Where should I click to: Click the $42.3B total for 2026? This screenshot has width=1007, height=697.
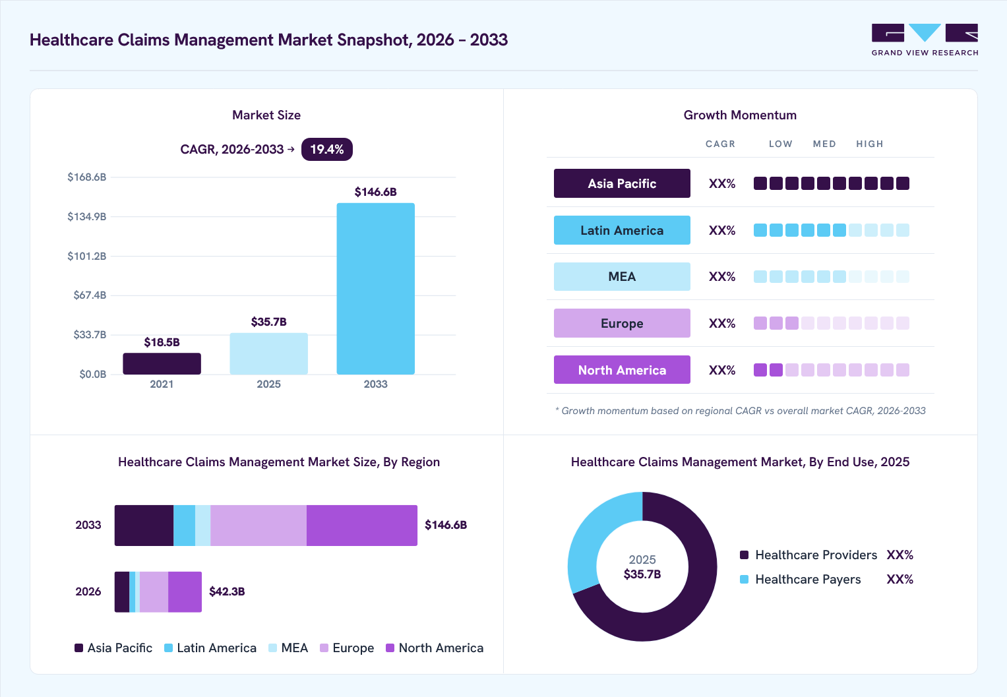coord(227,591)
